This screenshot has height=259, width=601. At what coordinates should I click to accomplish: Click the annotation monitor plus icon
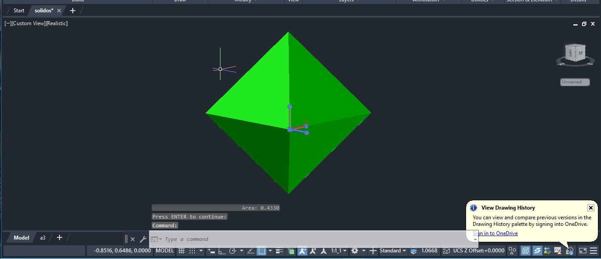373,251
